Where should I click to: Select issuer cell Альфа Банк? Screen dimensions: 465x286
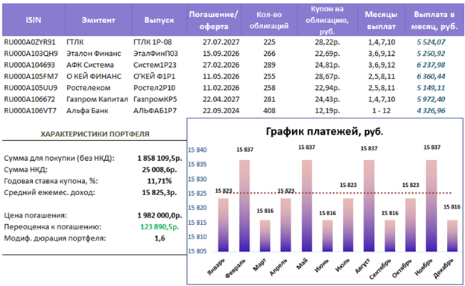coord(87,111)
